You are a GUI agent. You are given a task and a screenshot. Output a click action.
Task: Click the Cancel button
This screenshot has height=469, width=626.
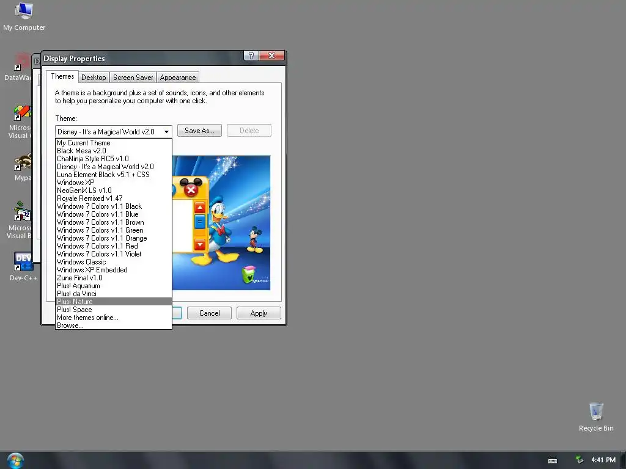[x=209, y=313]
